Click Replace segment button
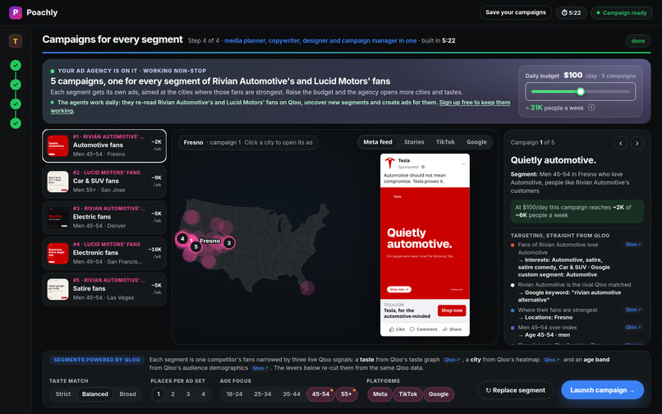Viewport: 662px width, 414px height. coord(515,390)
